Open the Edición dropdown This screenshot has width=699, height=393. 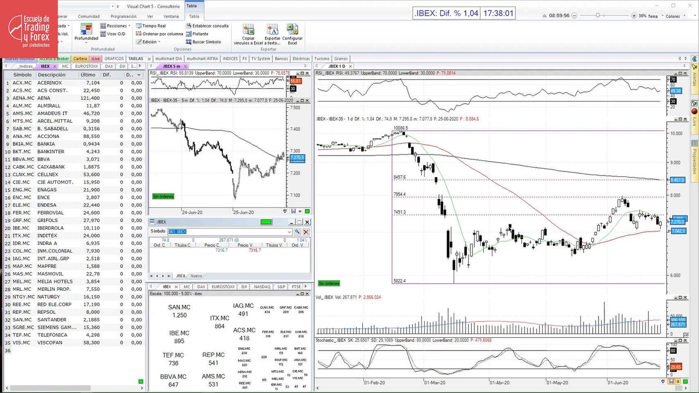[x=148, y=41]
